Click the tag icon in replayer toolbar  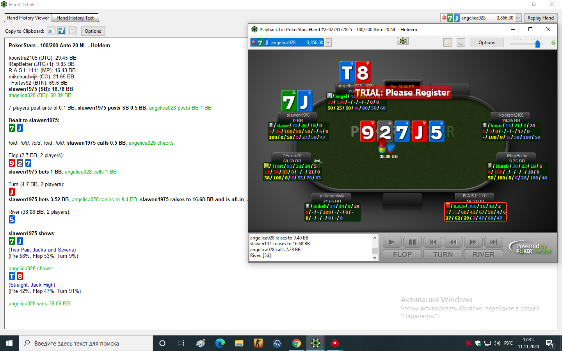tap(448, 43)
